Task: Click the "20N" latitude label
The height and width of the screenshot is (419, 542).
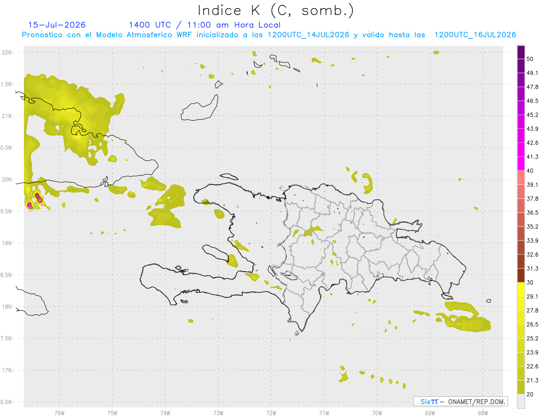Action: 7,179
